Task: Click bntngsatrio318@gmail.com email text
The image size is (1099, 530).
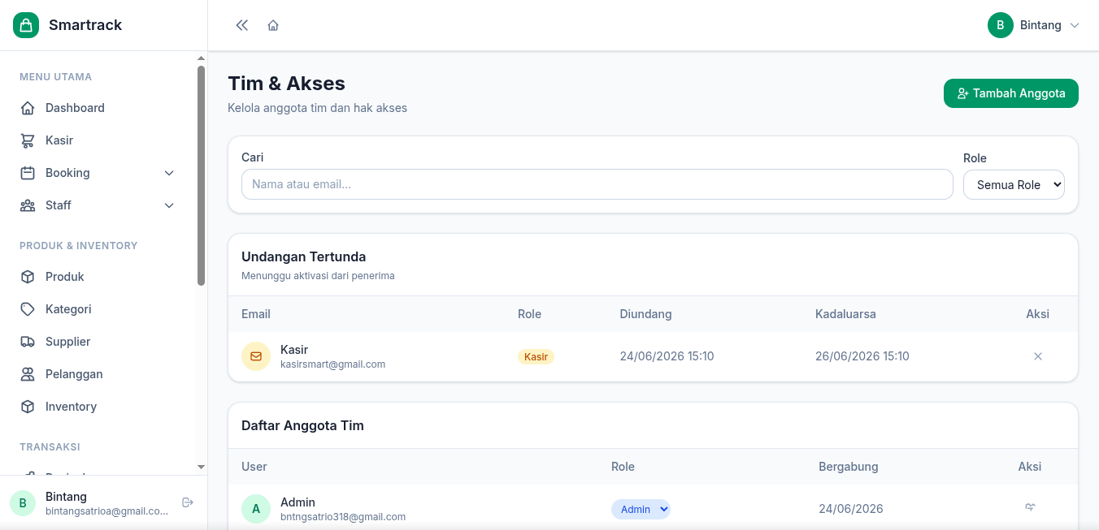Action: click(x=343, y=517)
